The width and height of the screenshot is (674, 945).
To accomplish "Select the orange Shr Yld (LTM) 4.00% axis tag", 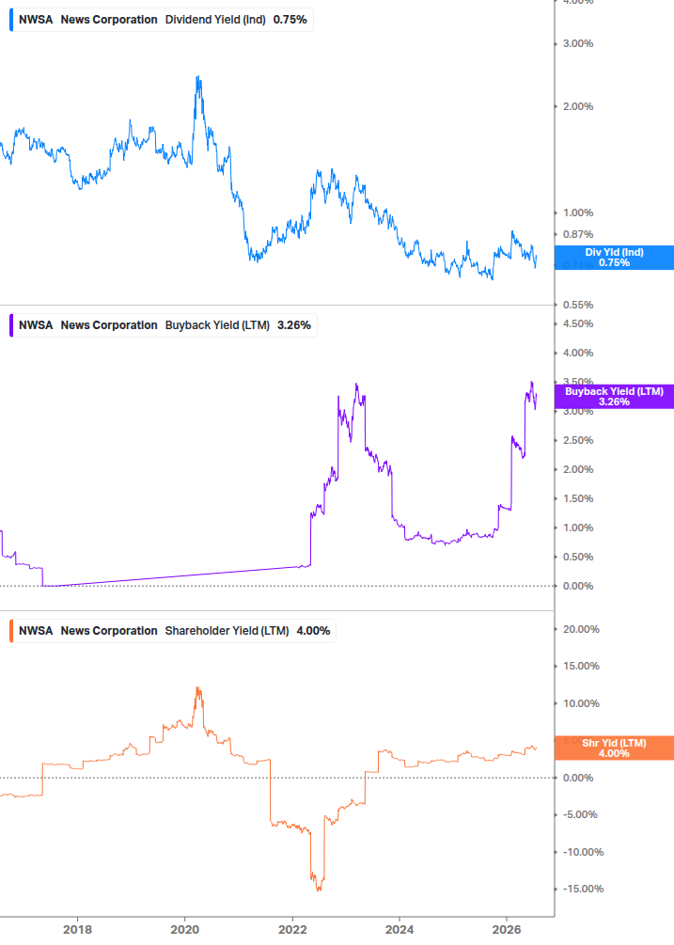I will (615, 748).
